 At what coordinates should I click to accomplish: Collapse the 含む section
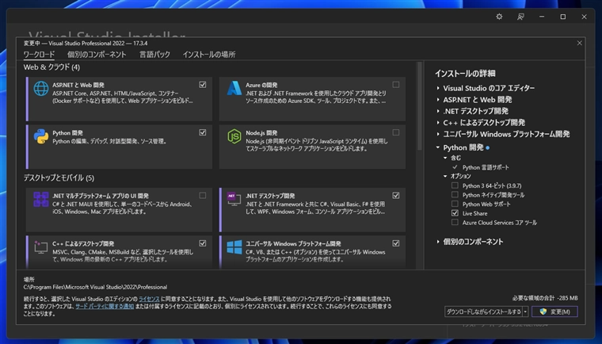tap(445, 158)
